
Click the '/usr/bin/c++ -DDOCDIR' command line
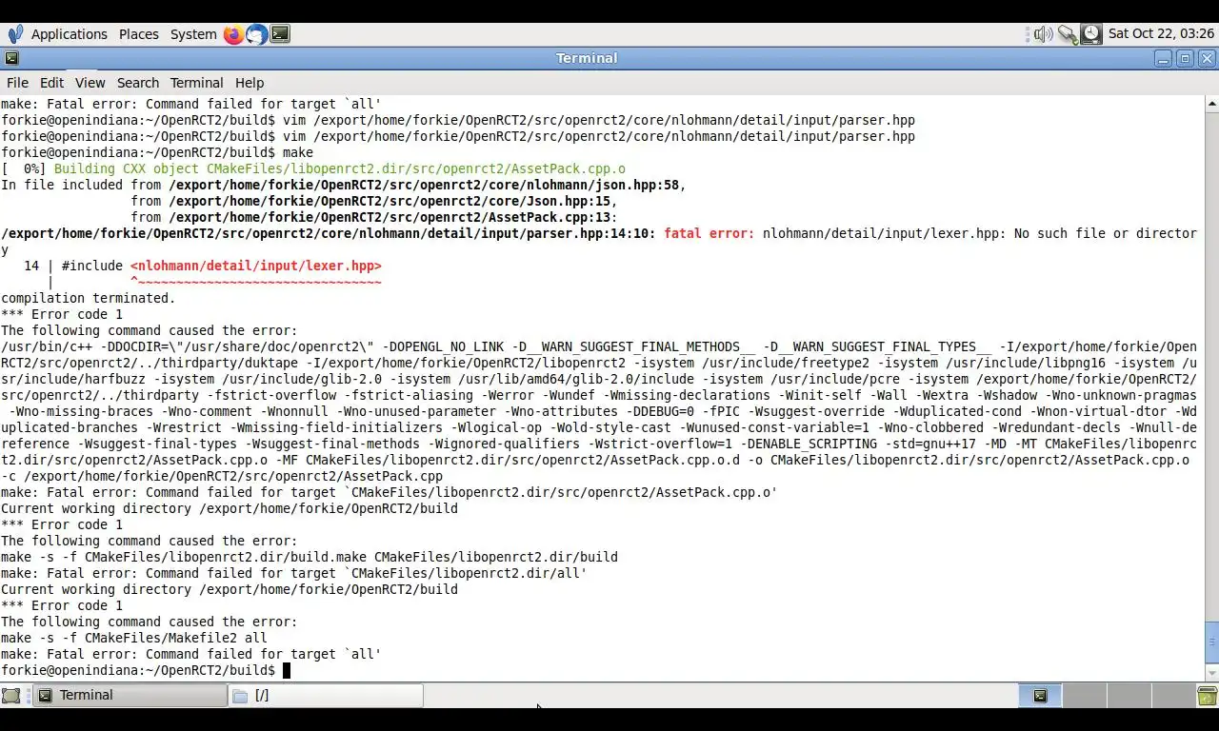tap(599, 411)
